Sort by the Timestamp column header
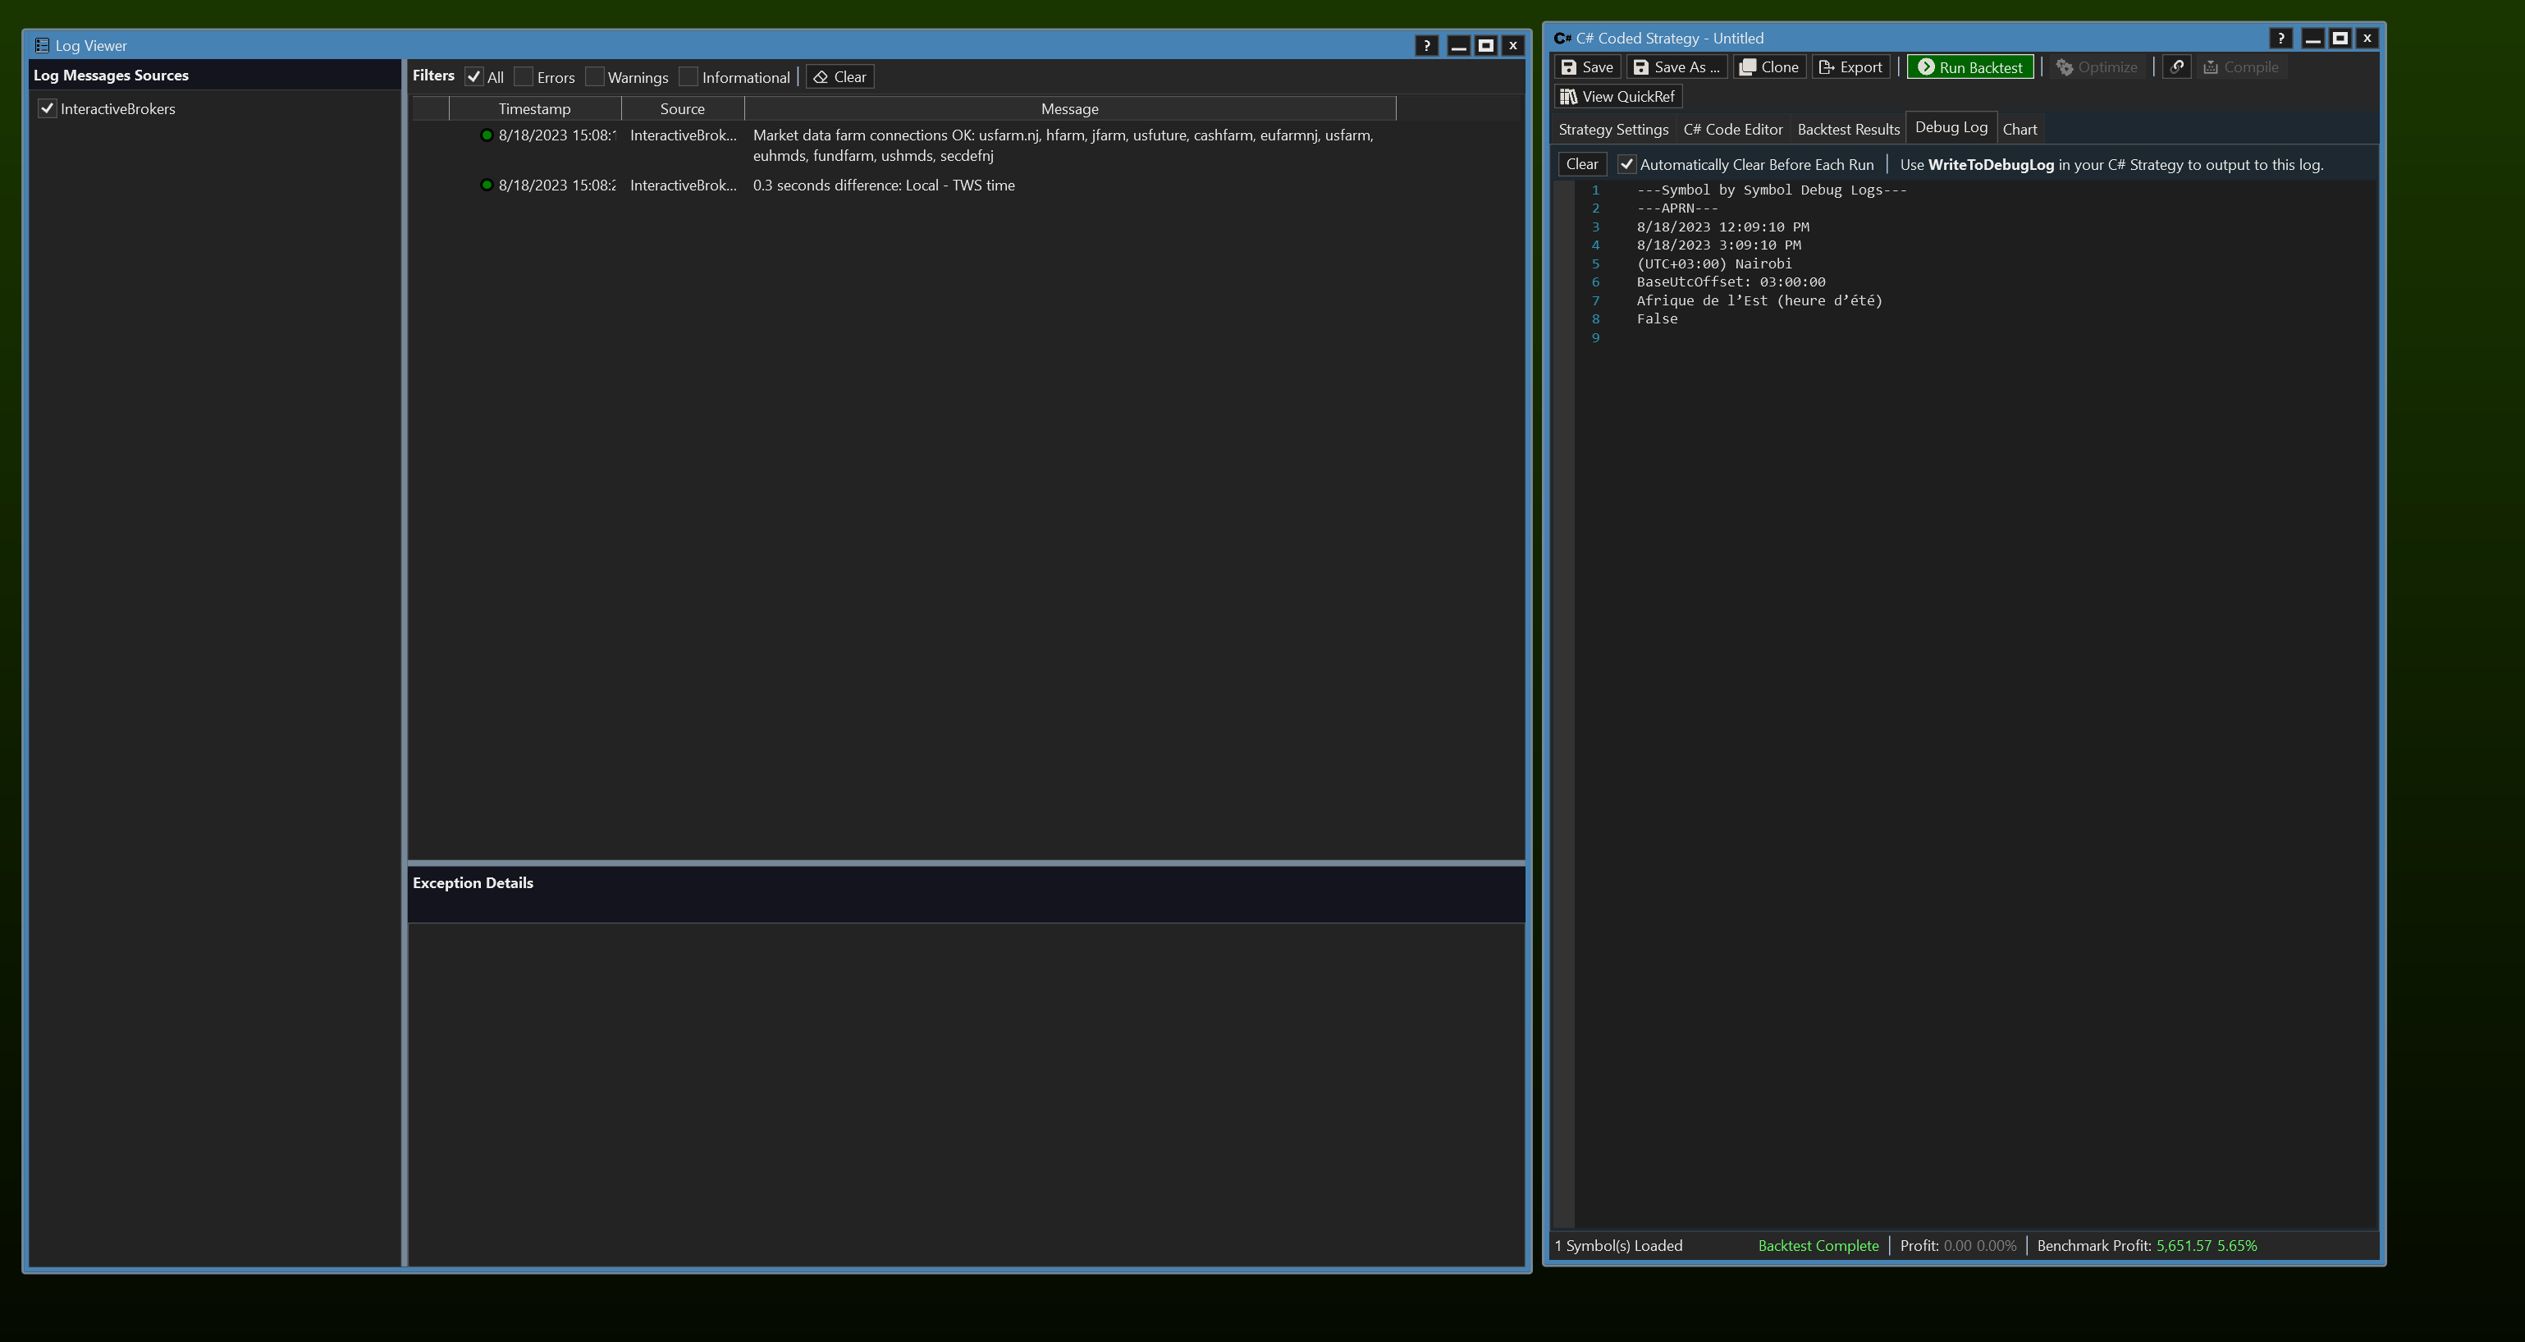The width and height of the screenshot is (2525, 1342). [534, 109]
